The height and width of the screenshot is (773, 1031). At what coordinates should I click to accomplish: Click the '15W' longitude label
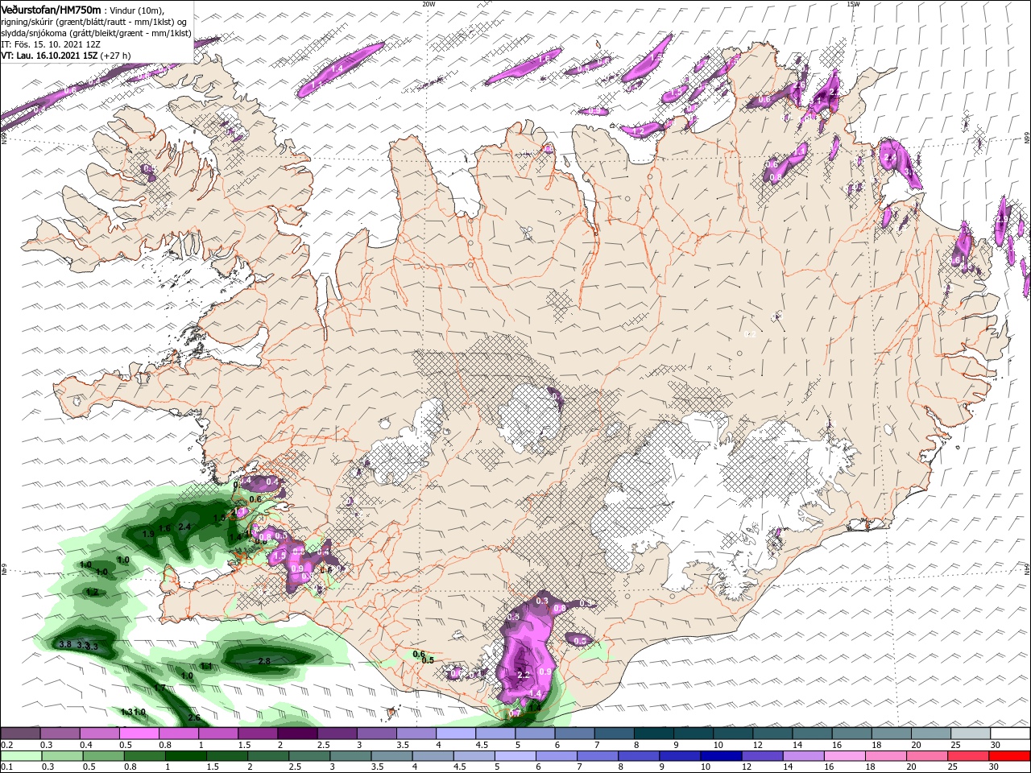853,4
